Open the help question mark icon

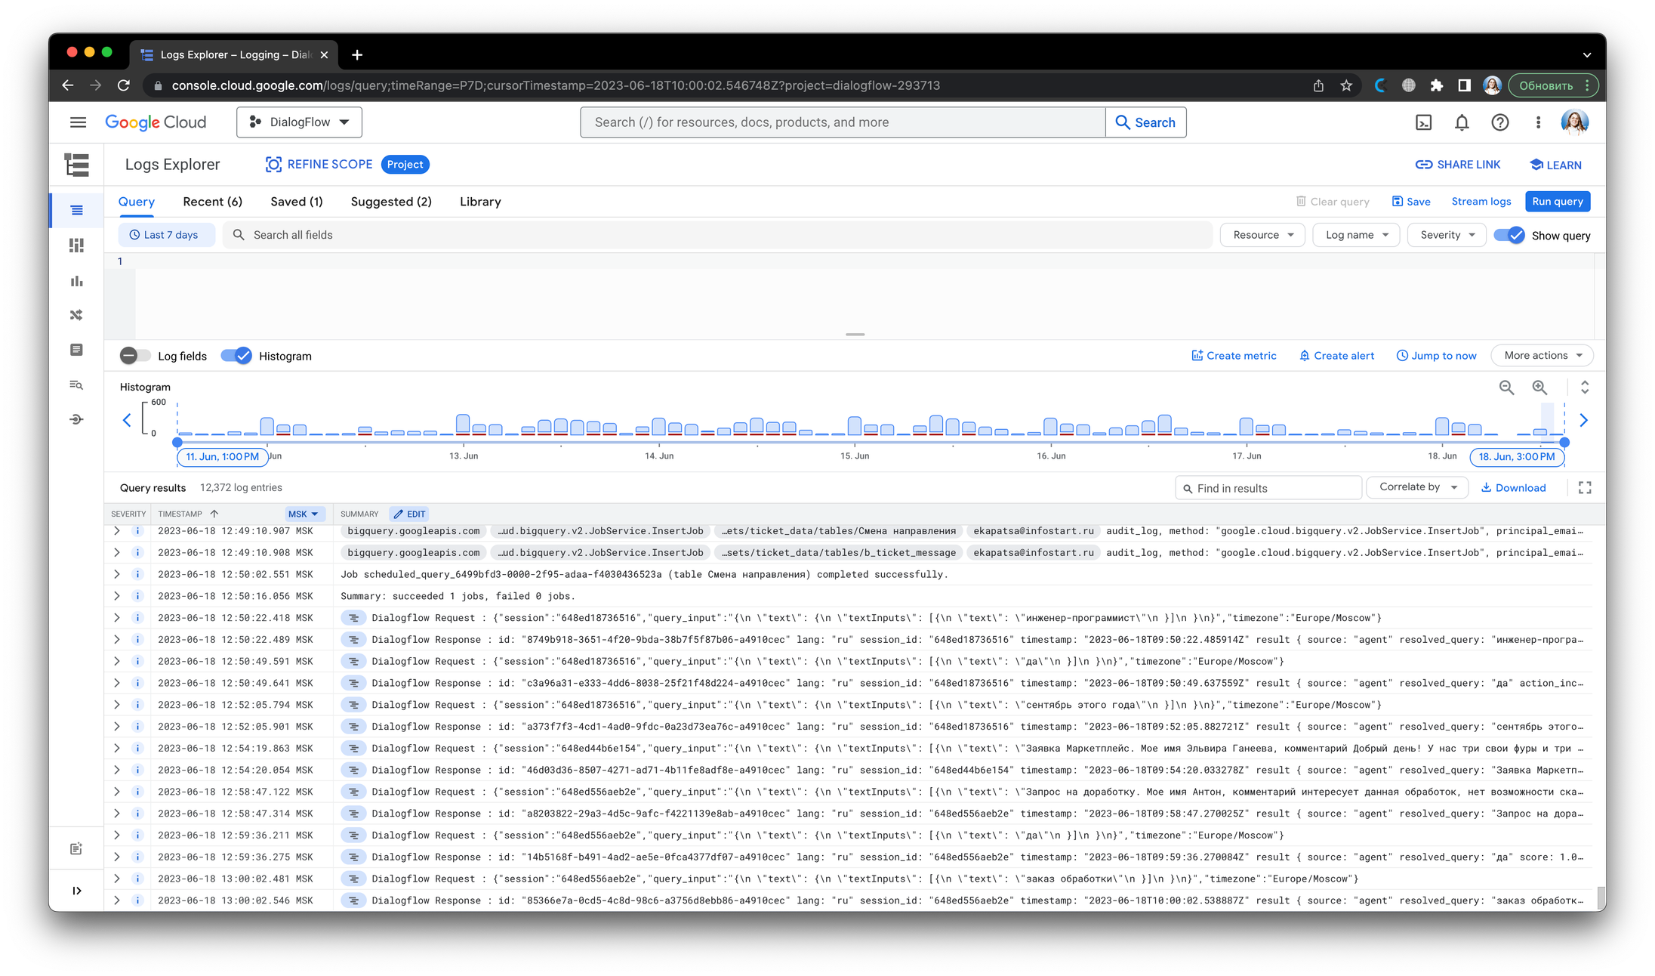1499,122
